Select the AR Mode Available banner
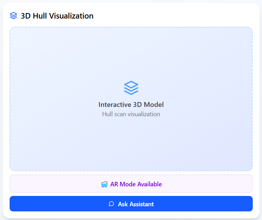 click(x=131, y=184)
